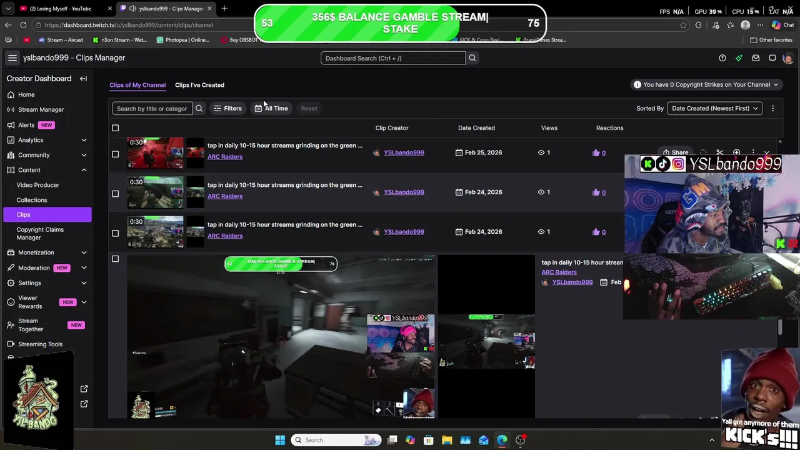Viewport: 800px width, 450px height.
Task: Click Share on the Feb 25 clip
Action: click(676, 152)
